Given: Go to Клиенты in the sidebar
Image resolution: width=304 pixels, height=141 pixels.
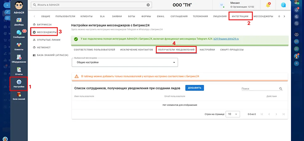Looking at the screenshot, I should coord(19,46).
